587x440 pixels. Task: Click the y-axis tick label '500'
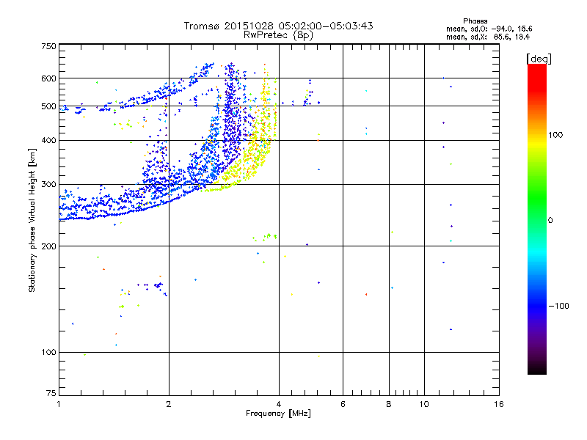pyautogui.click(x=48, y=106)
